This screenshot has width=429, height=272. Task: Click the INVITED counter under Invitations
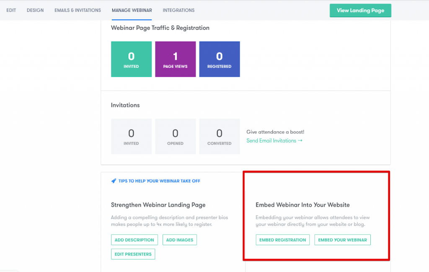point(131,136)
